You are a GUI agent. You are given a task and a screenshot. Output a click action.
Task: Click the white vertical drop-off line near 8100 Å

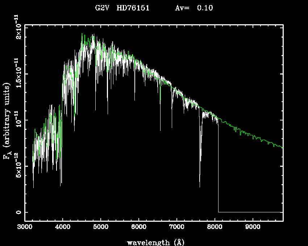point(218,170)
